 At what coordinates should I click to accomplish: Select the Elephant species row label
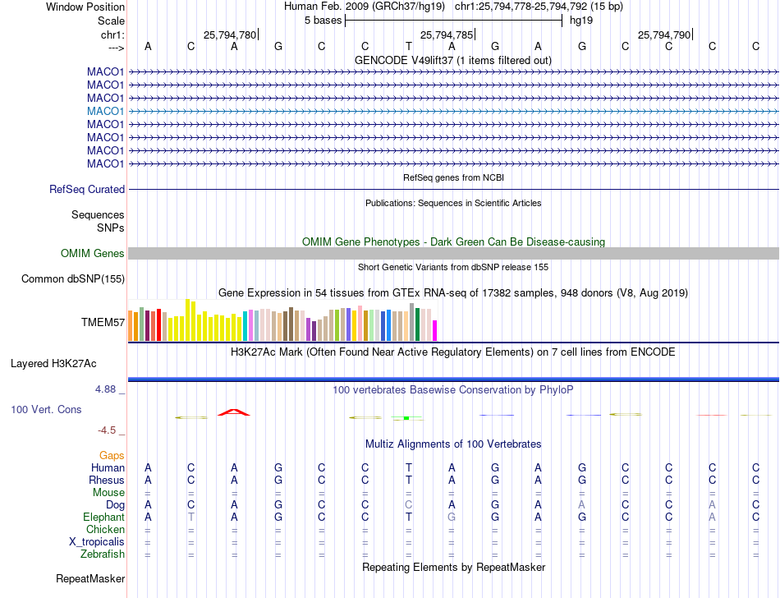pyautogui.click(x=103, y=517)
